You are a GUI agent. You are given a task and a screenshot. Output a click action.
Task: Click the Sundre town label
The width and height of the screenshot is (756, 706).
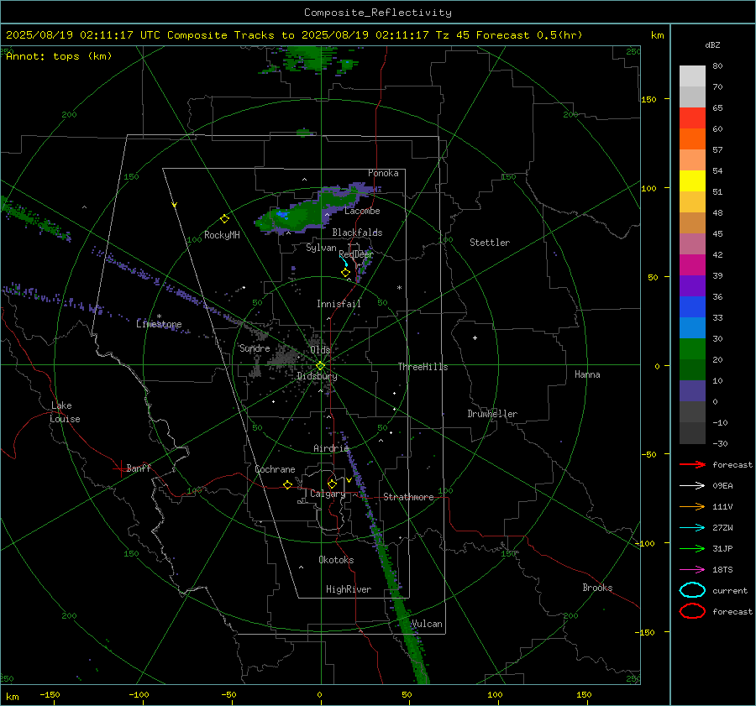(x=255, y=348)
